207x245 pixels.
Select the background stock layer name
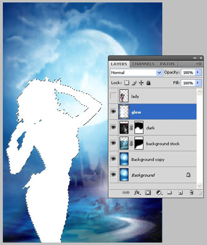tap(163, 144)
